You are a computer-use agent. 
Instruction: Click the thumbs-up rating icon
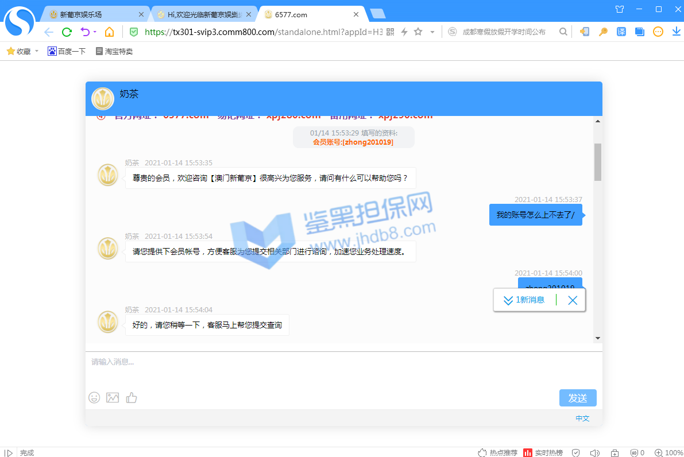pos(132,397)
